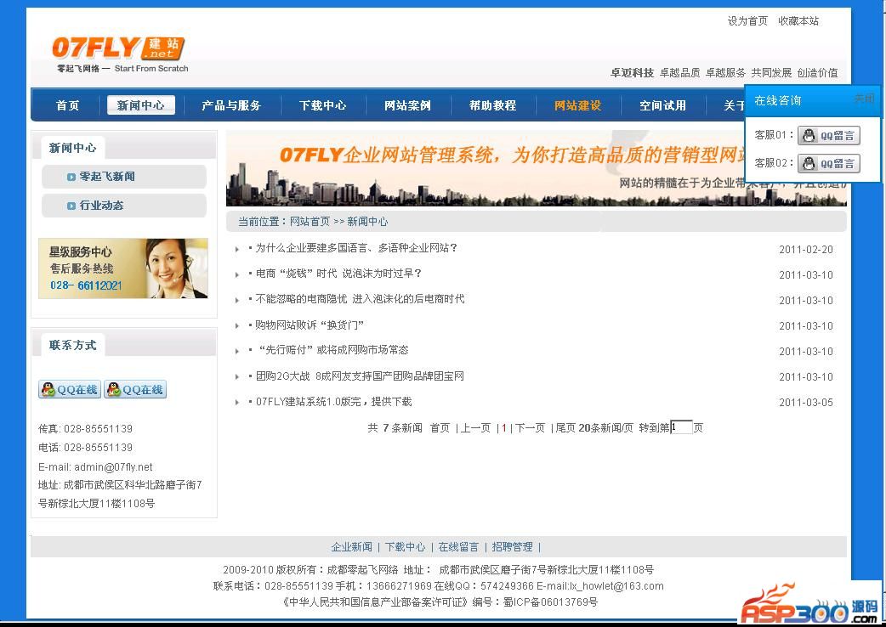Image resolution: width=886 pixels, height=627 pixels.
Task: Click the 星级服务中心 hotline banner
Action: pos(123,268)
